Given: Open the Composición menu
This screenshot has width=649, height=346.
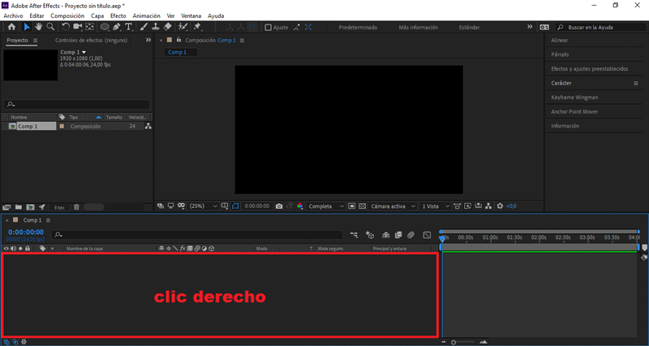Looking at the screenshot, I should (67, 15).
